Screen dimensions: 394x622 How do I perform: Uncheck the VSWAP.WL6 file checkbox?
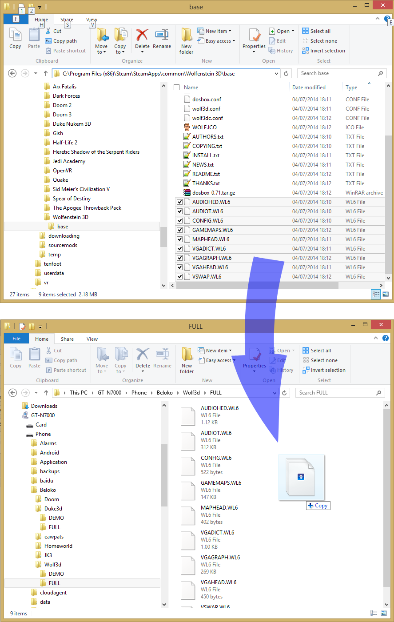(179, 277)
